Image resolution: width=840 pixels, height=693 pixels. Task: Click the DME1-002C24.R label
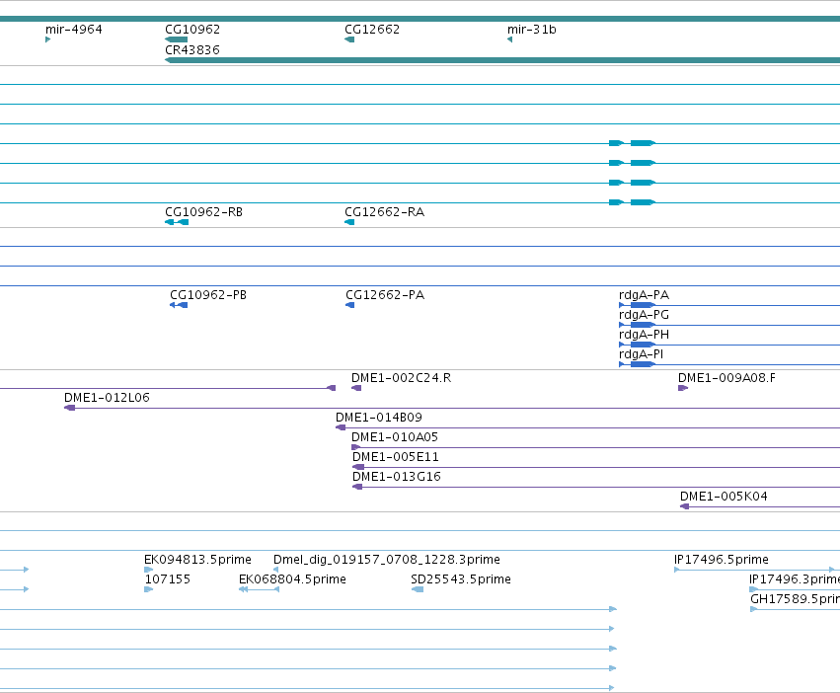point(402,378)
